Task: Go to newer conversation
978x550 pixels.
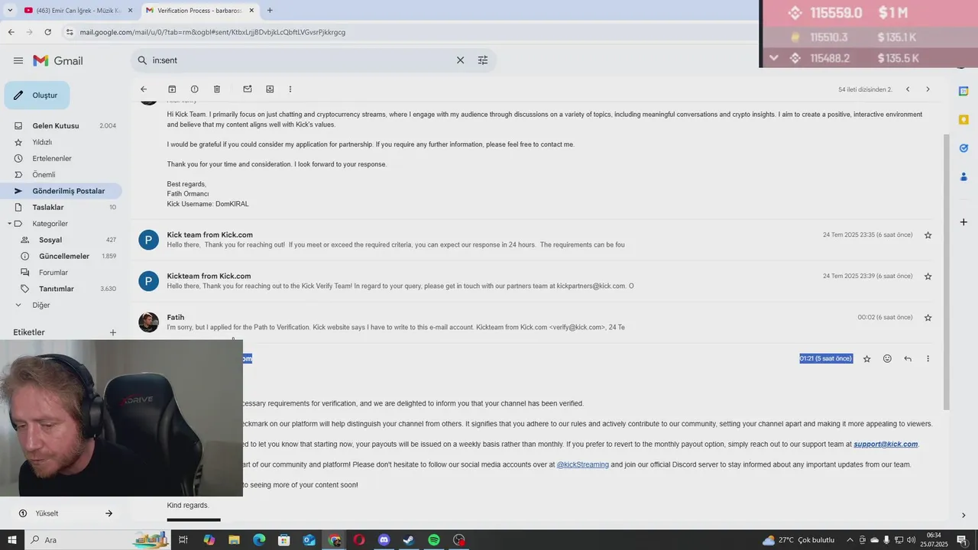Action: 908,89
